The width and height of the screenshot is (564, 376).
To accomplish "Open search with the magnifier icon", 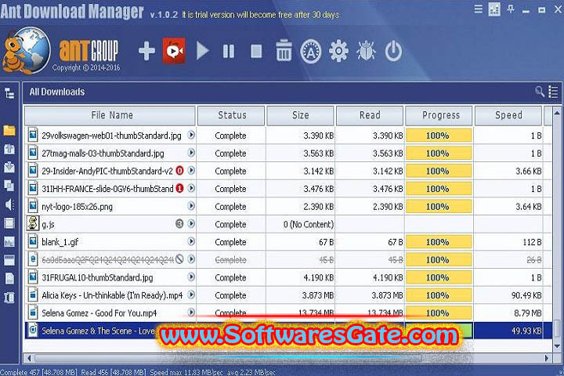I will point(540,92).
